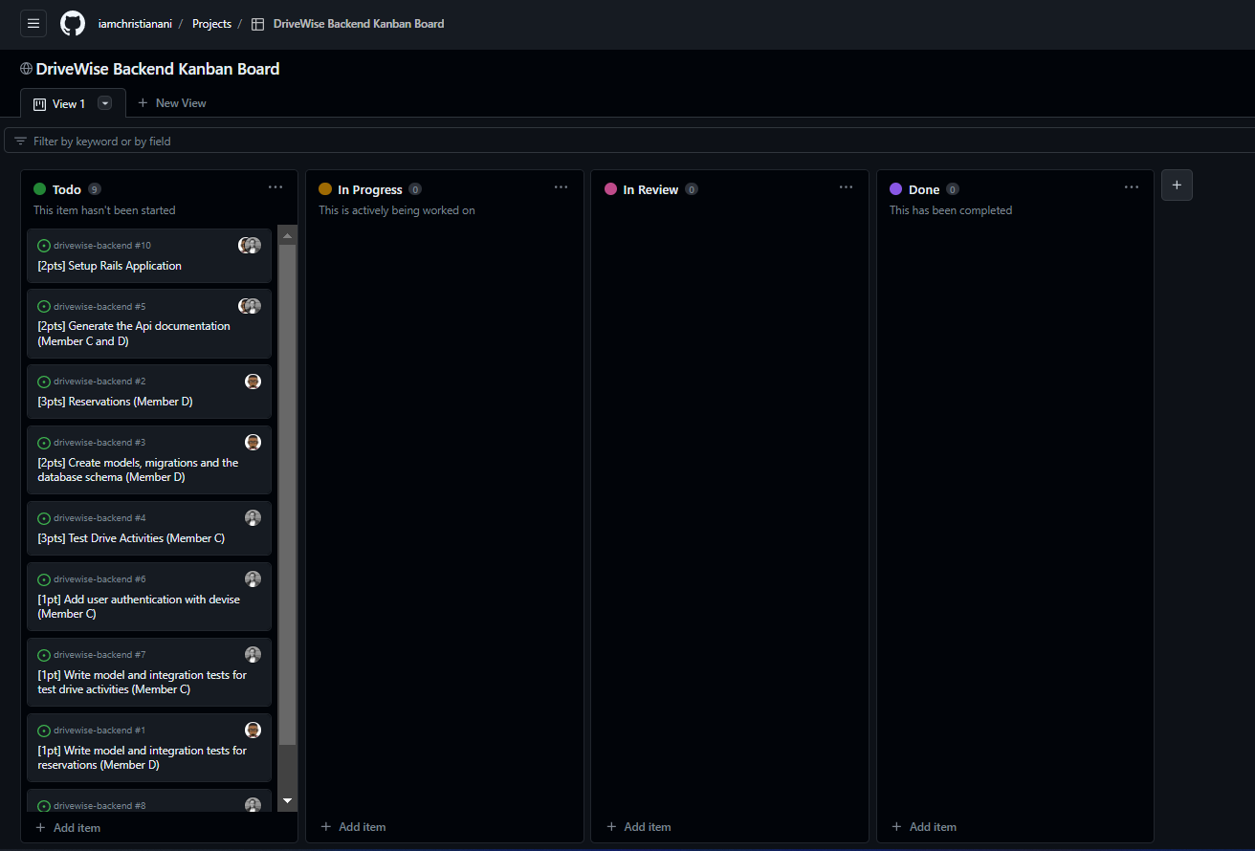Click open issue icon on card #6
Viewport: 1255px width, 851px height.
(x=44, y=579)
